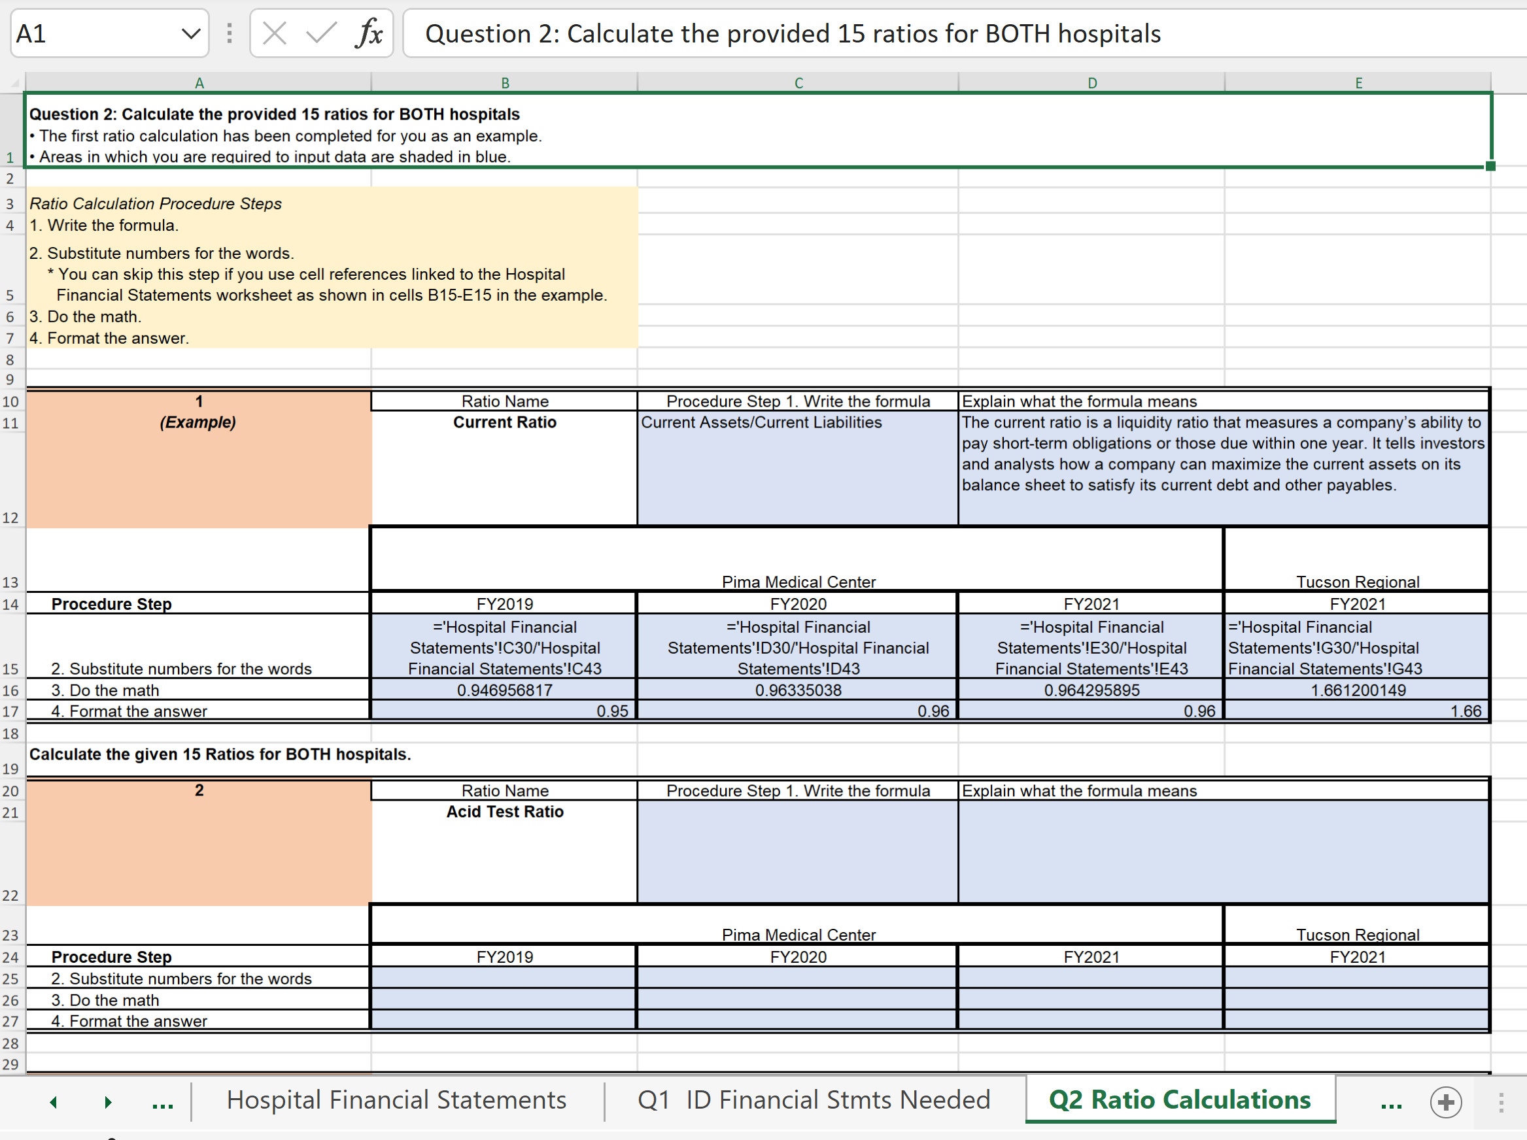Click the formula bar vertical dots handle
The width and height of the screenshot is (1527, 1140).
pyautogui.click(x=229, y=33)
